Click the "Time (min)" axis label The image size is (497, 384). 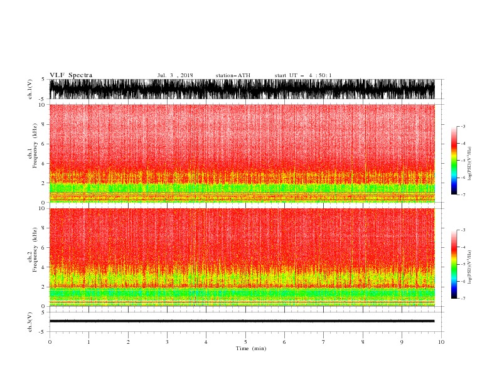[251, 348]
